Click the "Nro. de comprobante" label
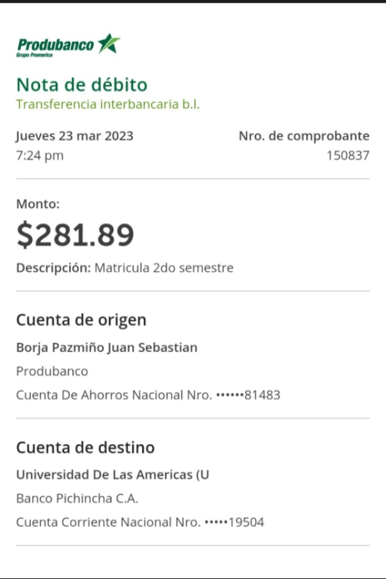Viewport: 386px width, 579px height. (x=304, y=136)
